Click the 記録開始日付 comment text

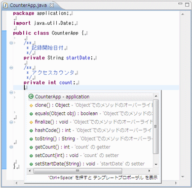47,48
